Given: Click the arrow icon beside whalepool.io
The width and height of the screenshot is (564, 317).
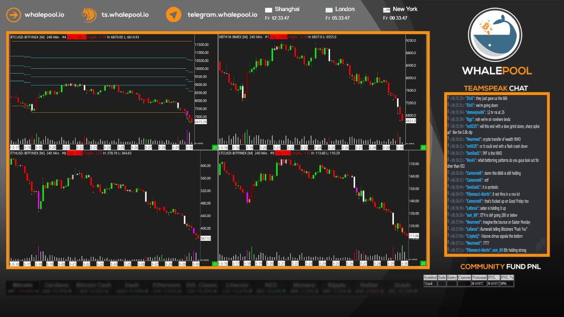Looking at the screenshot, I should (14, 15).
